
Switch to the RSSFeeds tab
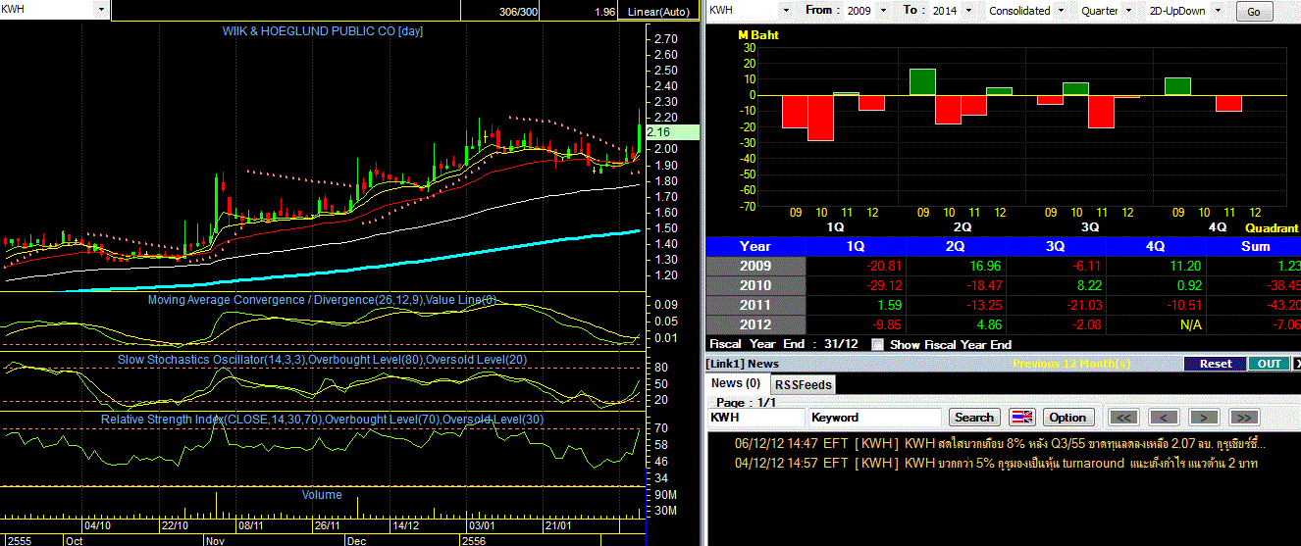coord(804,384)
